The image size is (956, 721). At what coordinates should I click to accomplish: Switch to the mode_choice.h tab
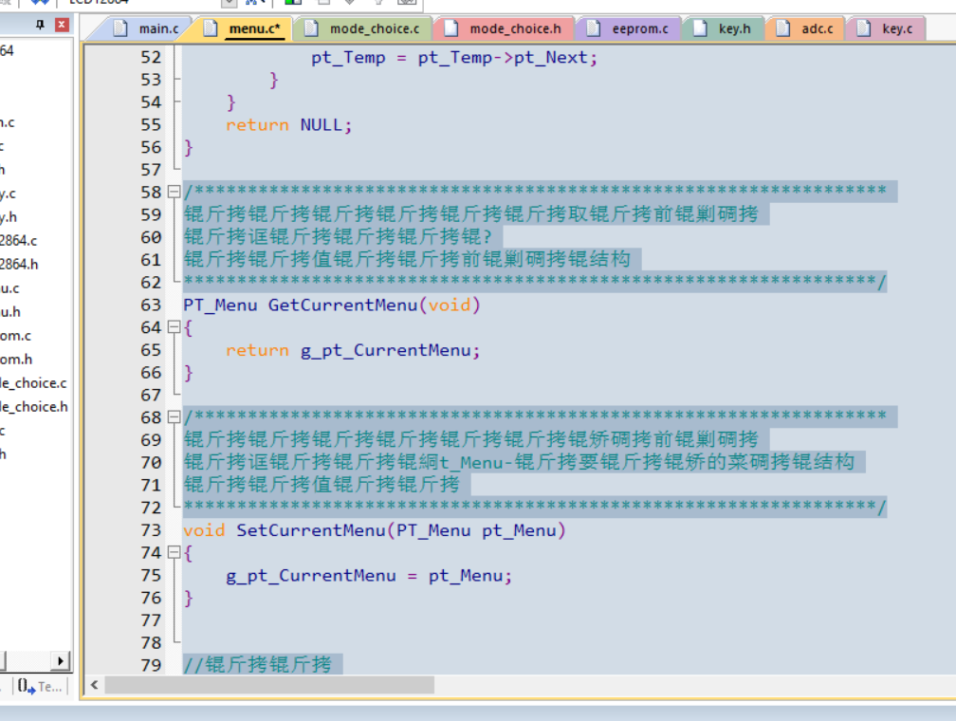tap(504, 28)
